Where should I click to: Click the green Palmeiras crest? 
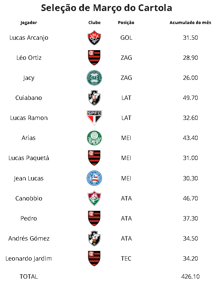[94, 138]
